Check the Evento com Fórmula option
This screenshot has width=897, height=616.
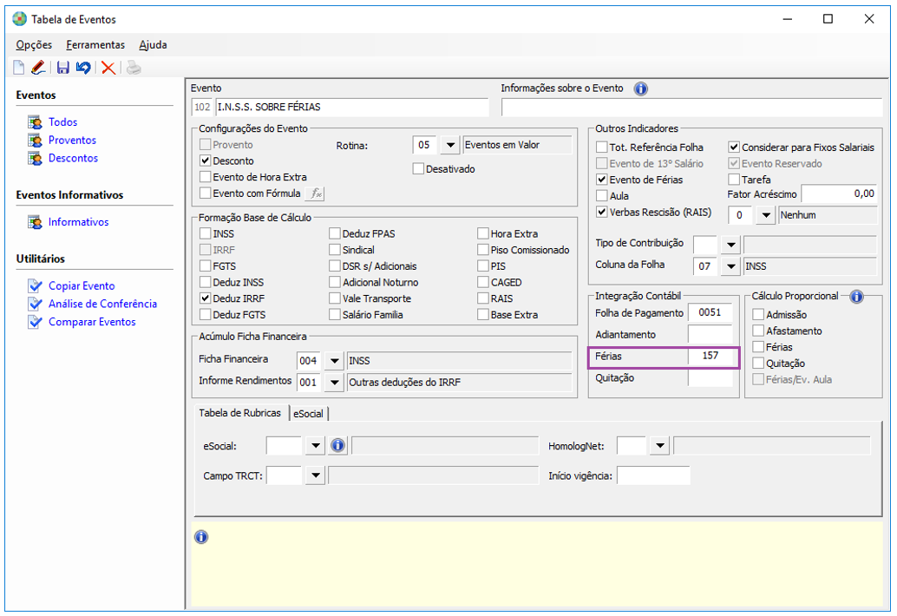(x=206, y=193)
